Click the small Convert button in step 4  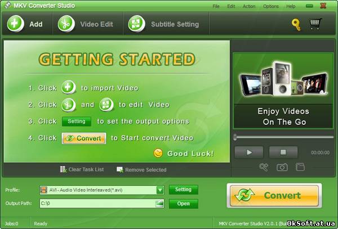84,138
